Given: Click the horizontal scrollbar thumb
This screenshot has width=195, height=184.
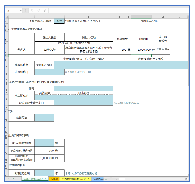Looking at the screenshot, I should 123,179.
